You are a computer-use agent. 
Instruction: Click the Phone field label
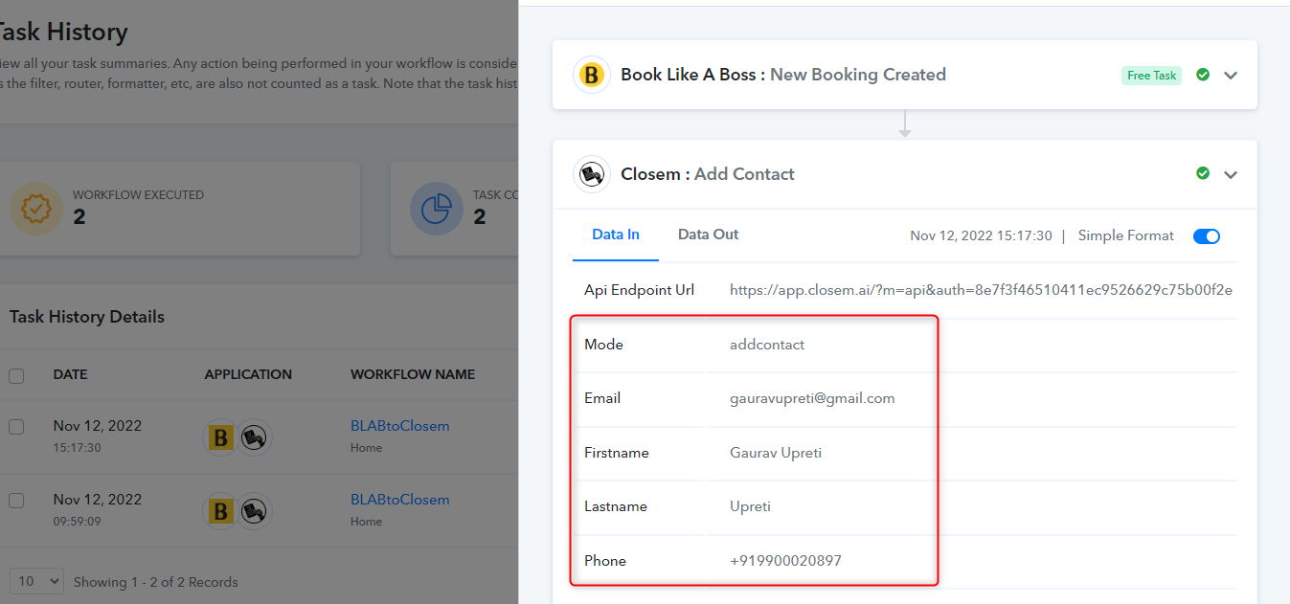coord(605,561)
